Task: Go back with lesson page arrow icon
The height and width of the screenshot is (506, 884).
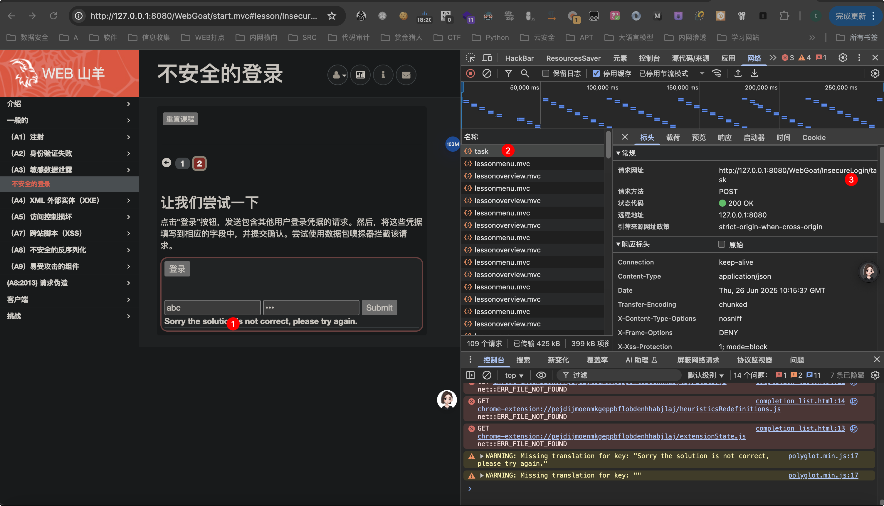Action: tap(167, 163)
